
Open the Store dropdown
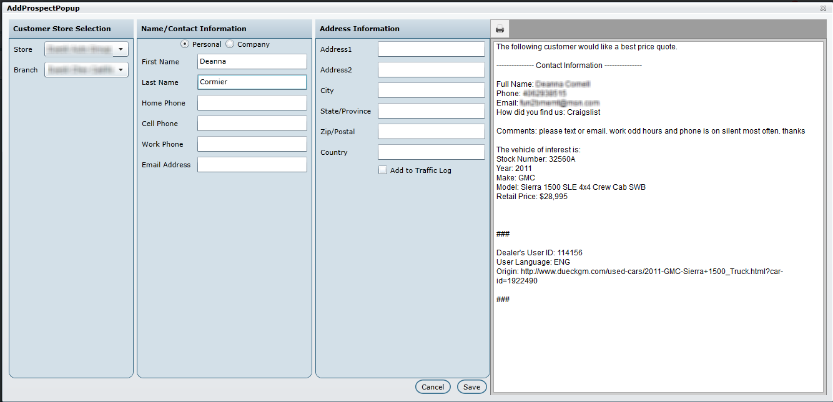(x=120, y=49)
